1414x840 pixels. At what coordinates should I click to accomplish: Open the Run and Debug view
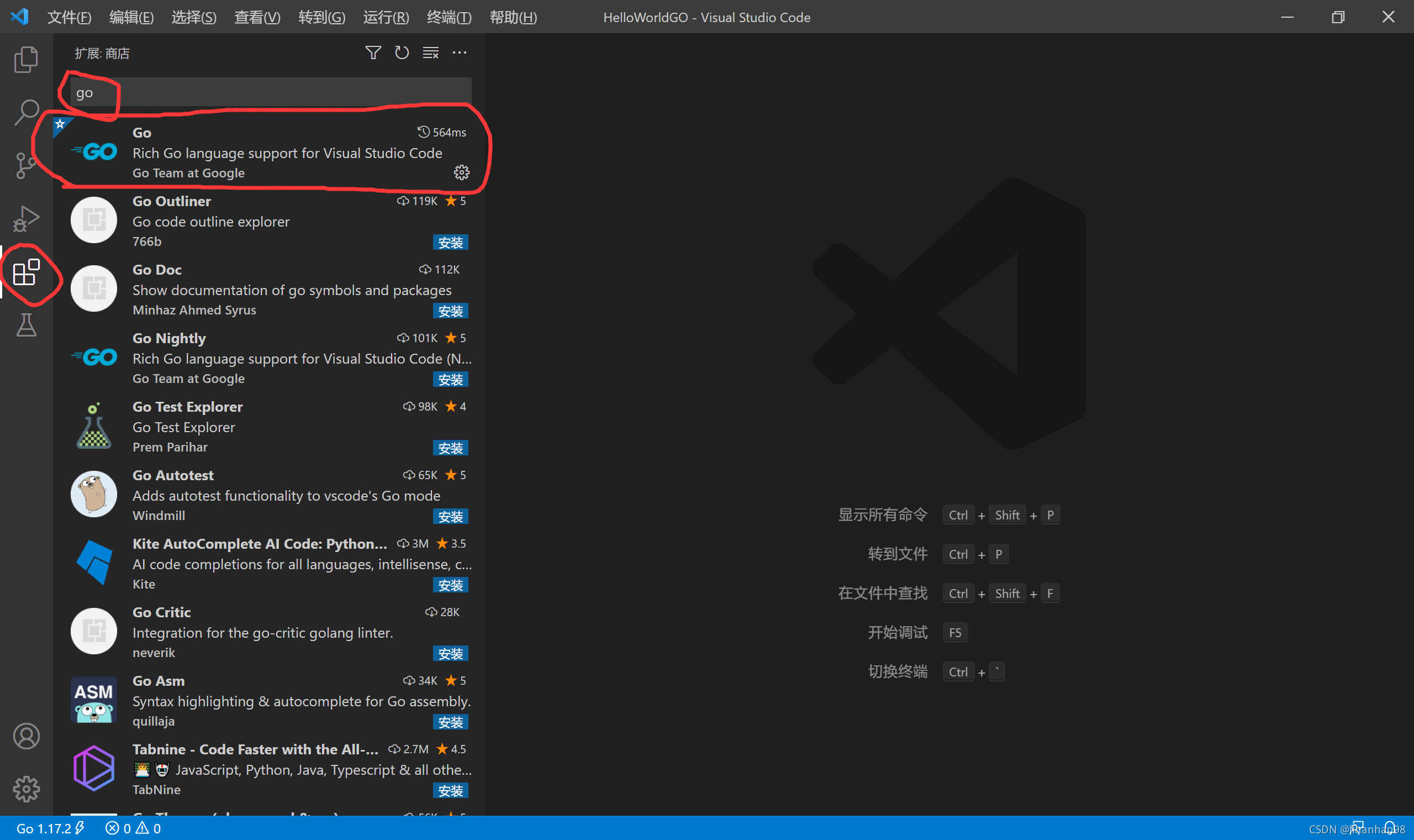25,218
